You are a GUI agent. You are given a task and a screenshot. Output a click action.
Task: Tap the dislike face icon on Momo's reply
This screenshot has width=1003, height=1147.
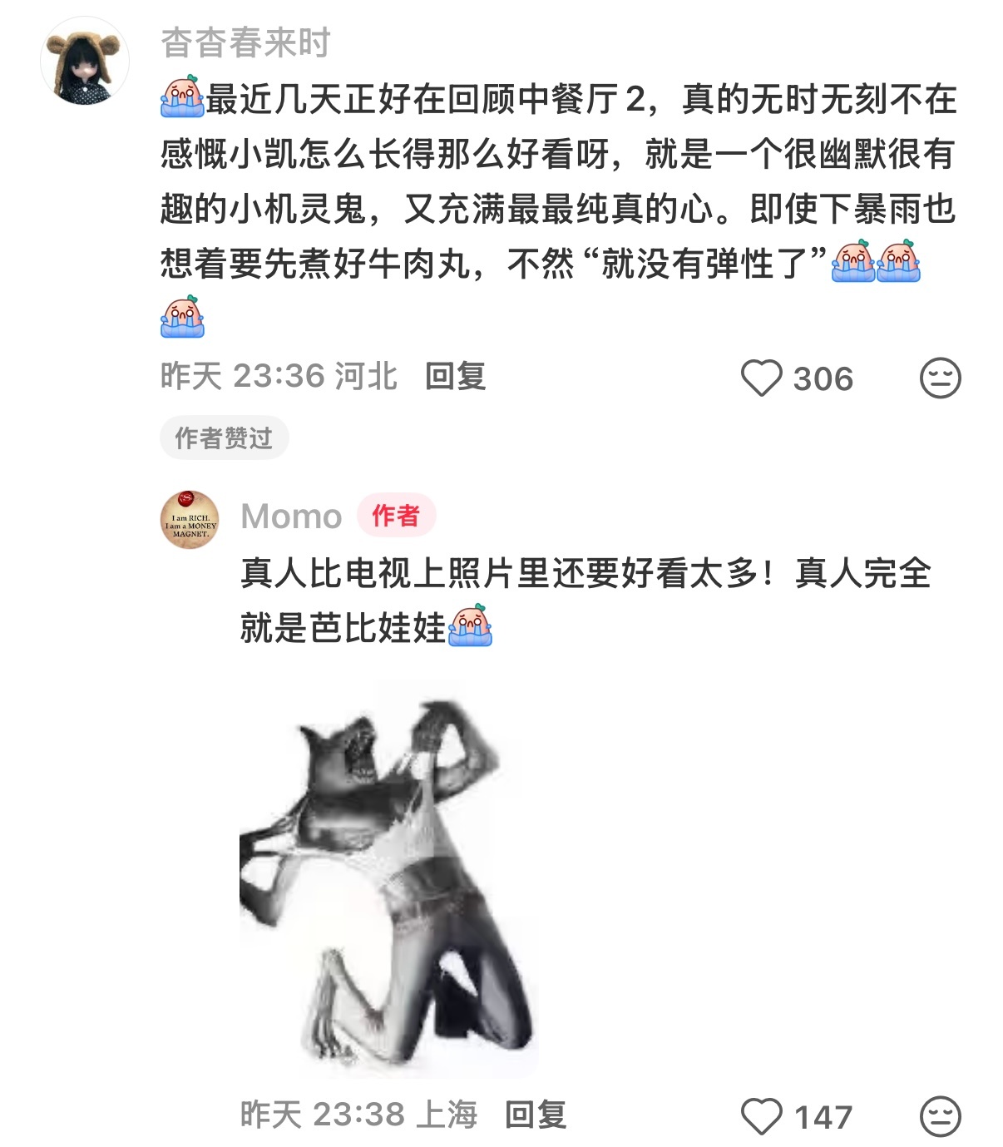(x=941, y=1116)
